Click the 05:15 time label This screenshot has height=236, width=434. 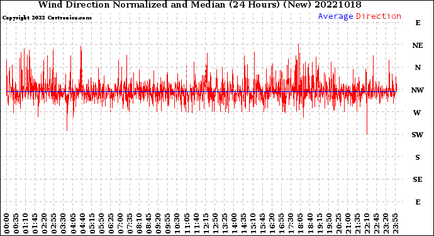point(92,223)
